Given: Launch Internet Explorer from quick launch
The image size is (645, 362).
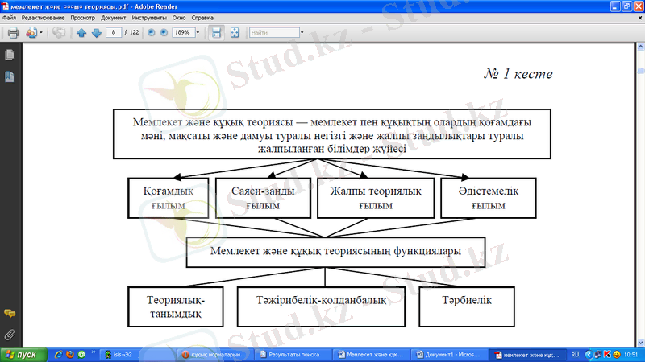Looking at the screenshot, I should click(58, 355).
